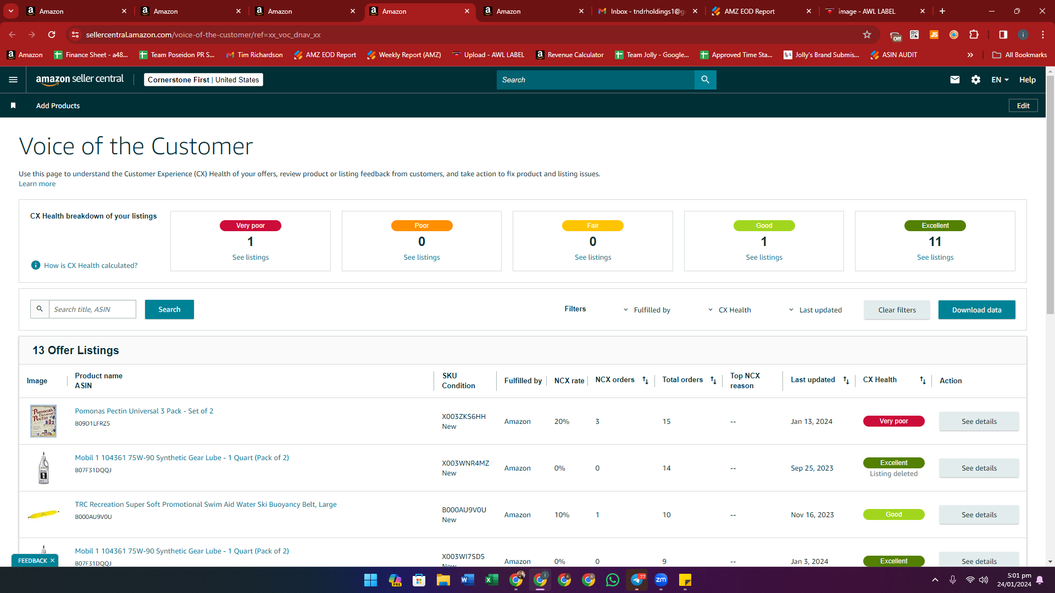Expand the Last updated filter dropdown
The height and width of the screenshot is (593, 1055).
pos(815,310)
